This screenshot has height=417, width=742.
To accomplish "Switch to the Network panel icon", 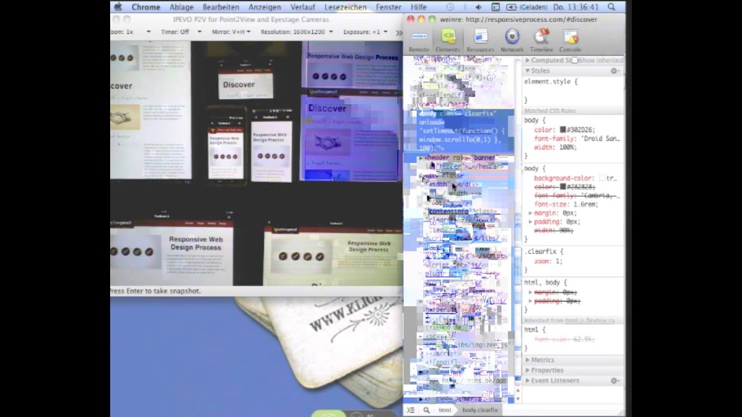I will 512,41.
